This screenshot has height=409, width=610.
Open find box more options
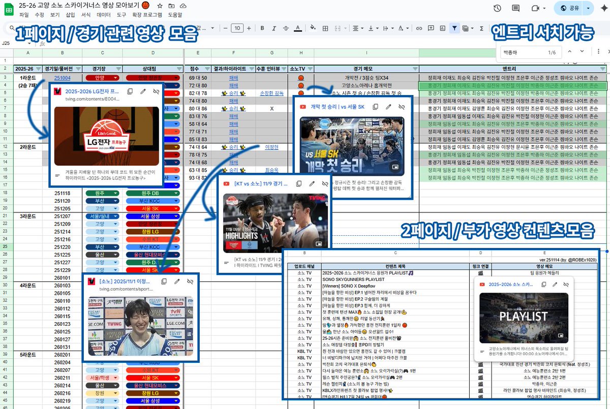597,52
